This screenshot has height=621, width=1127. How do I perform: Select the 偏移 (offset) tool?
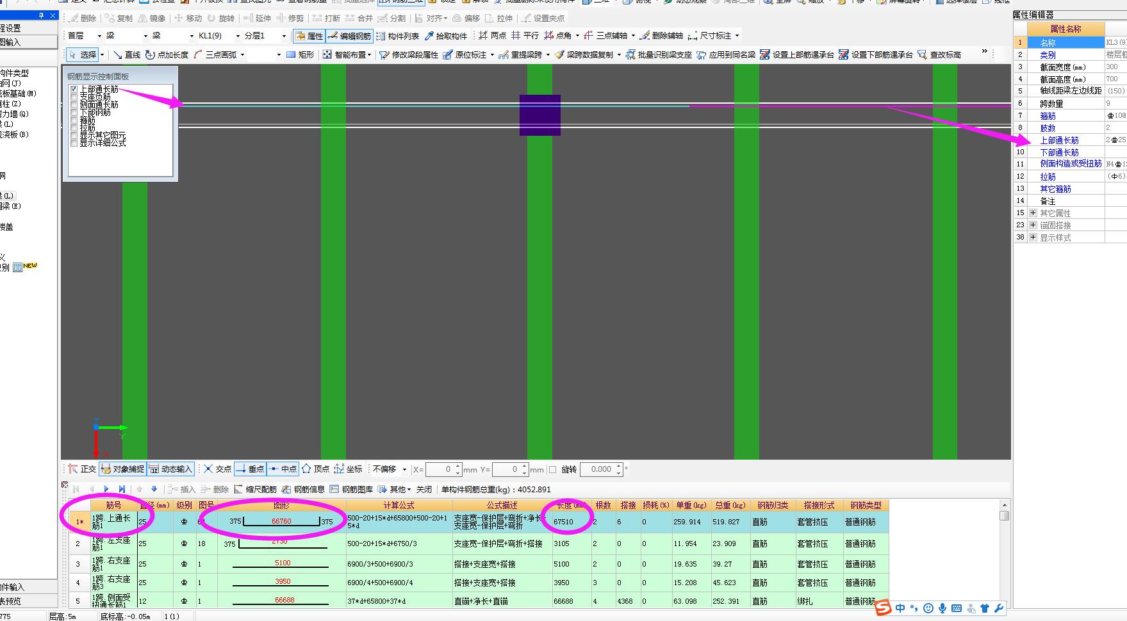(466, 18)
